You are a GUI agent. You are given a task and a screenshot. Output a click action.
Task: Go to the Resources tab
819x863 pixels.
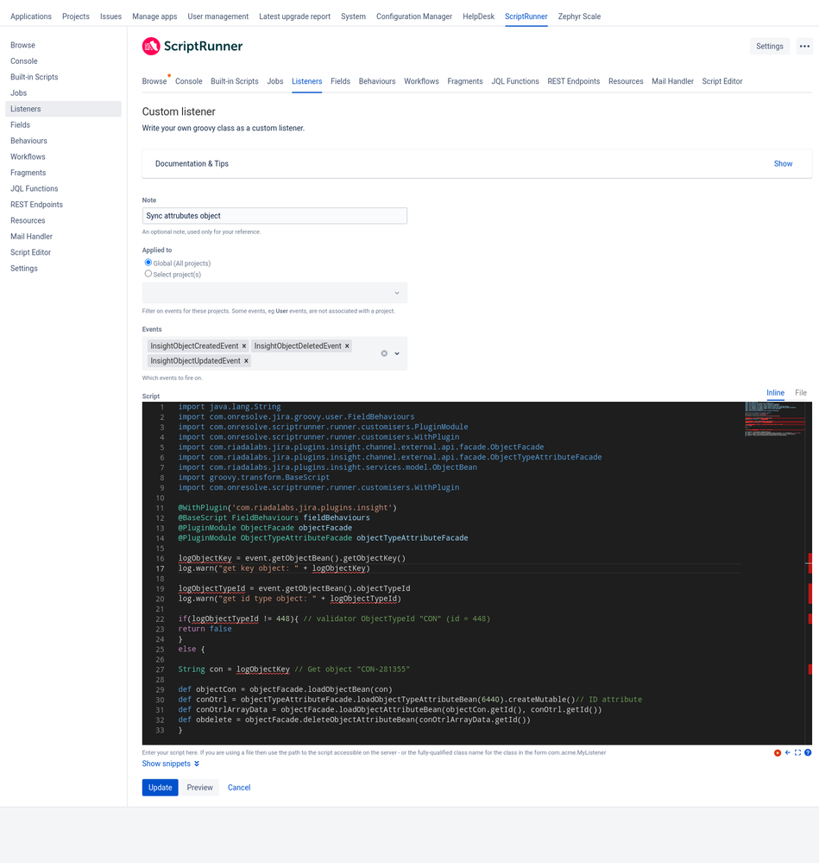[626, 81]
